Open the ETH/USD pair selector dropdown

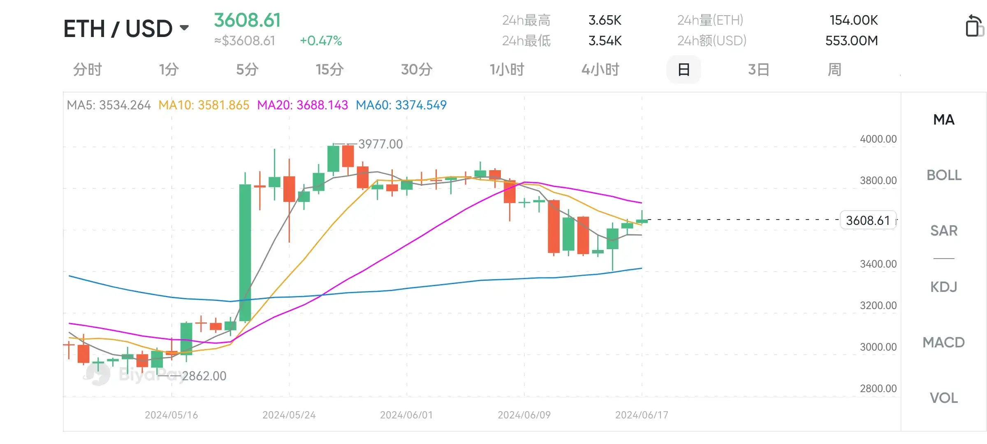(x=118, y=28)
